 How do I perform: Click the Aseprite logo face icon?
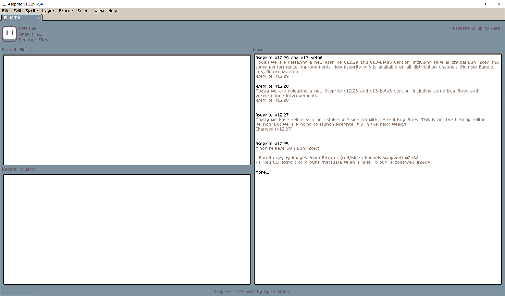pyautogui.click(x=10, y=34)
